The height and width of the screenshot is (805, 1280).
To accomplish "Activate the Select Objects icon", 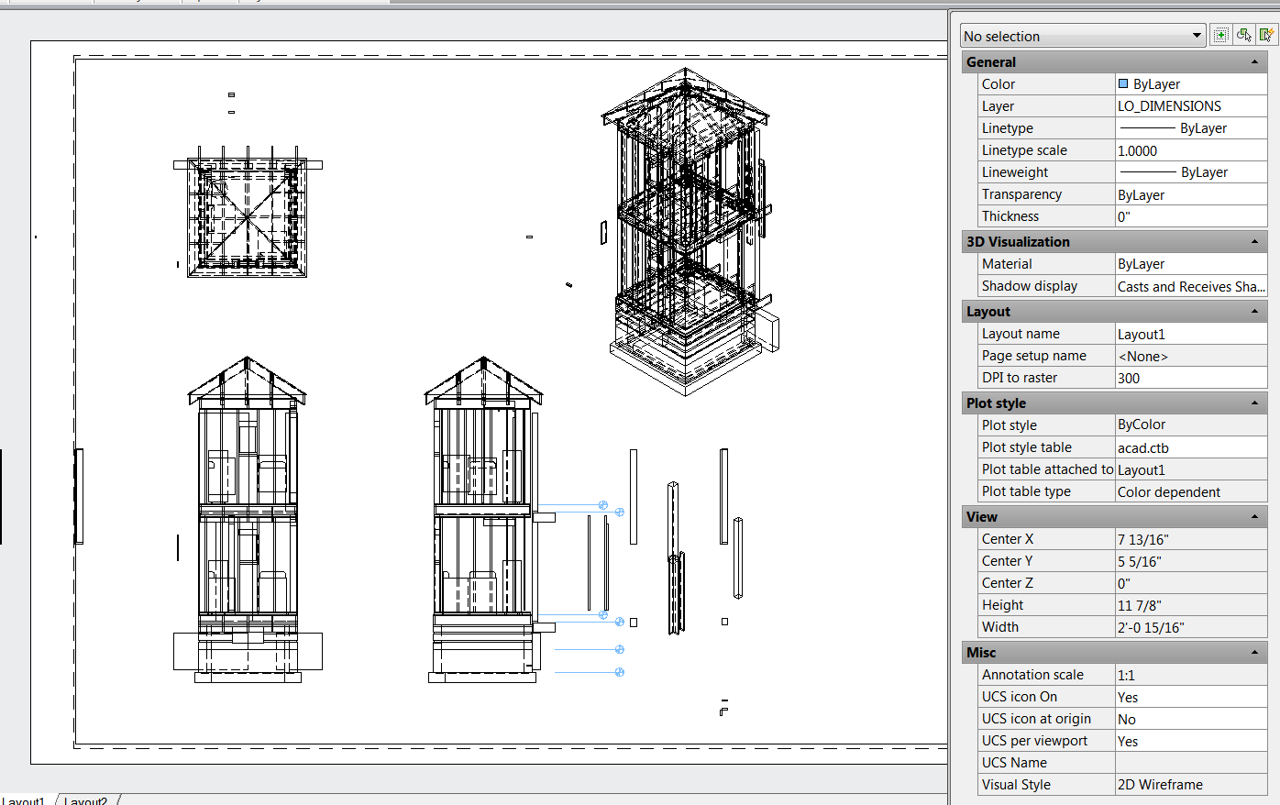I will click(1243, 34).
